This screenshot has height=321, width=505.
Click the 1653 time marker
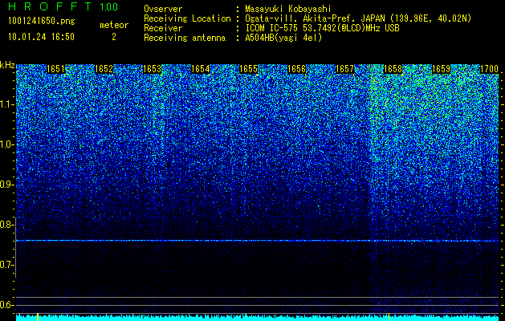coord(152,69)
